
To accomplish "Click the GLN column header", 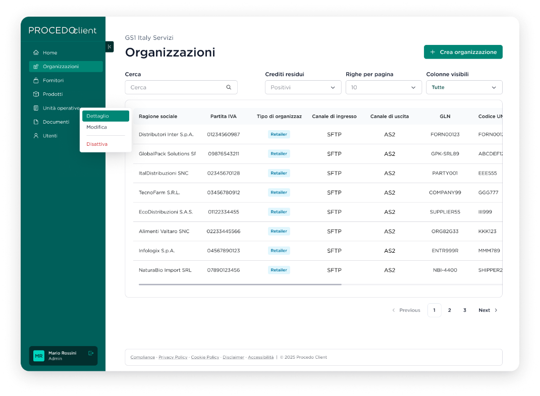I will pos(445,117).
